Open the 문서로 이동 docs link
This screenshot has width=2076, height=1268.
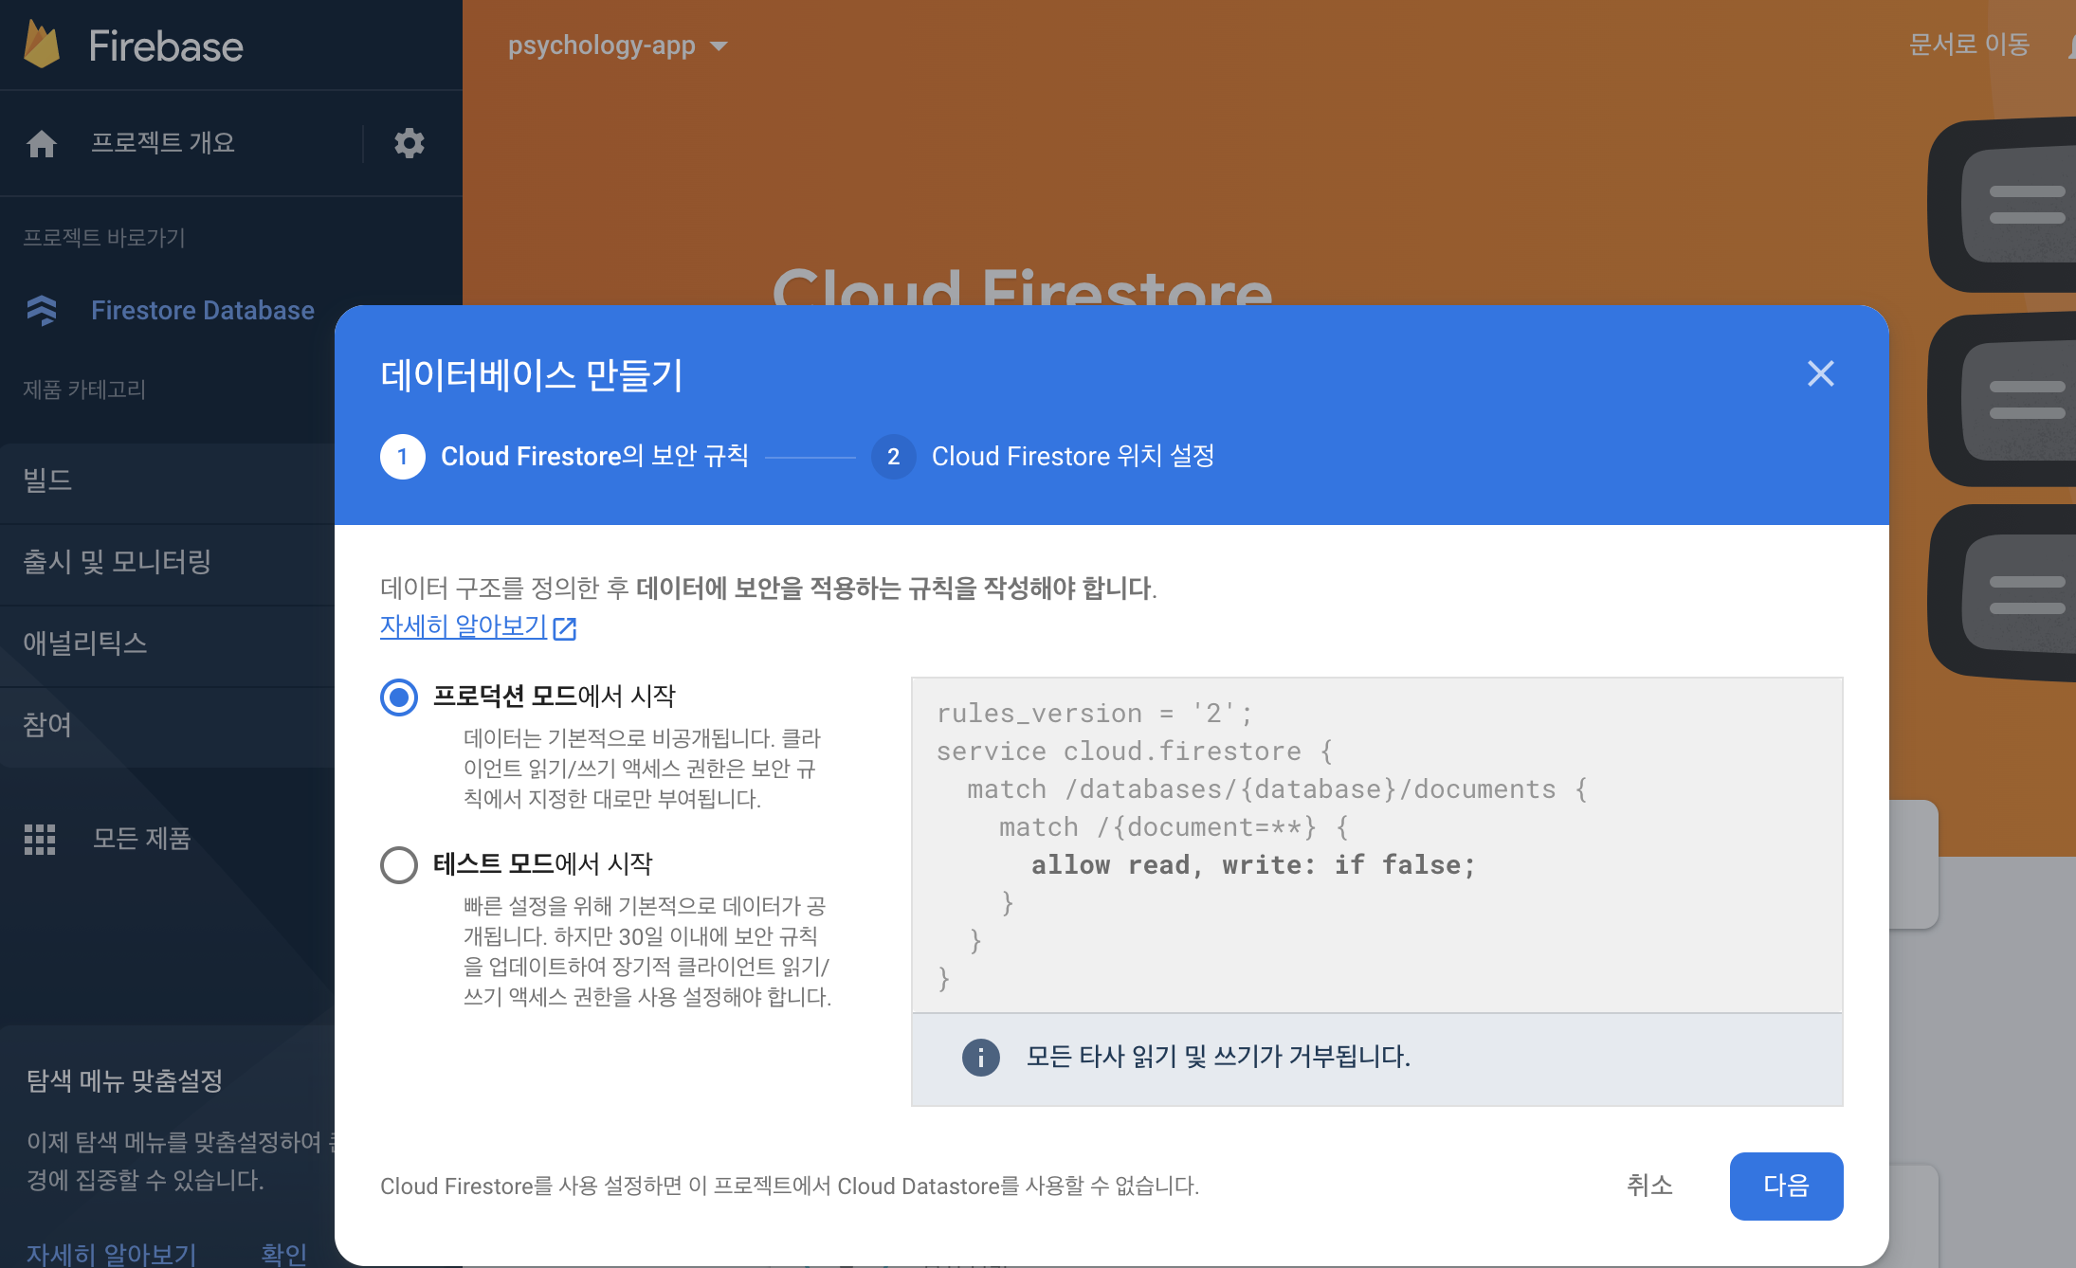[1968, 45]
